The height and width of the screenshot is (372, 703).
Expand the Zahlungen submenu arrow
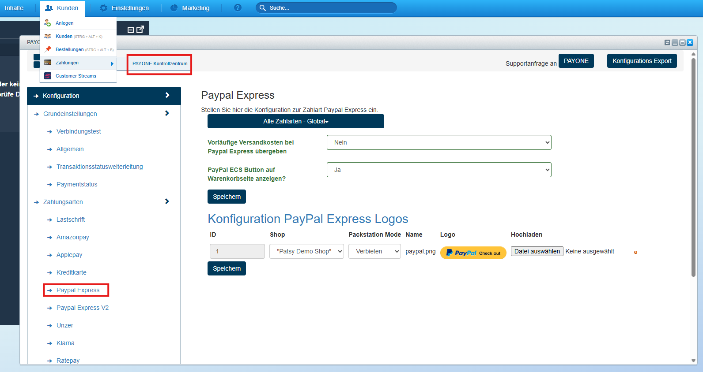pos(112,63)
